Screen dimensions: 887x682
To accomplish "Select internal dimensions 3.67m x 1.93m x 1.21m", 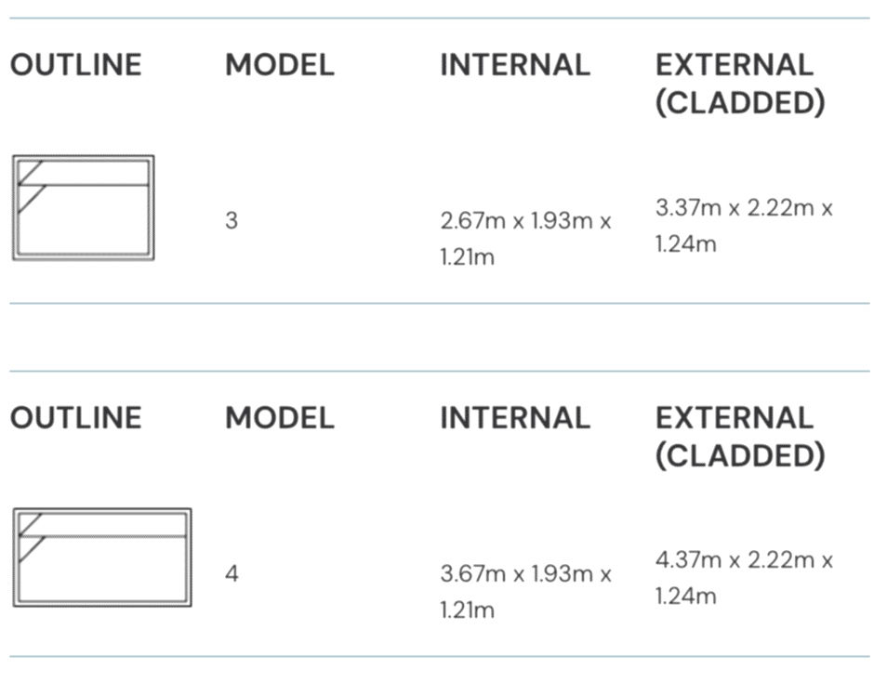I will click(x=525, y=592).
